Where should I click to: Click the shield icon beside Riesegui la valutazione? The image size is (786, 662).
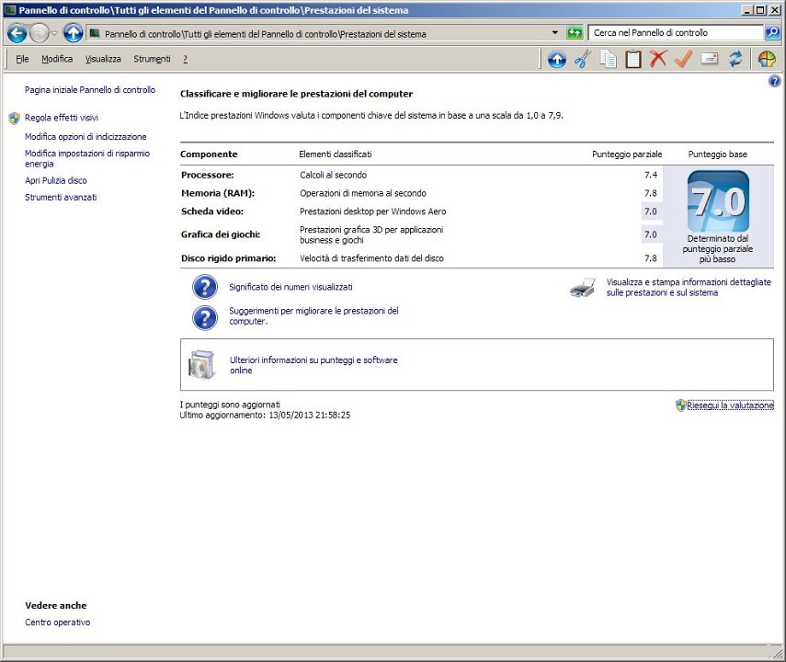point(680,405)
